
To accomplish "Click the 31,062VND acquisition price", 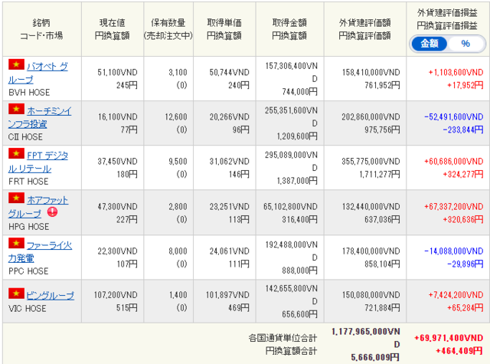I will (x=230, y=162).
